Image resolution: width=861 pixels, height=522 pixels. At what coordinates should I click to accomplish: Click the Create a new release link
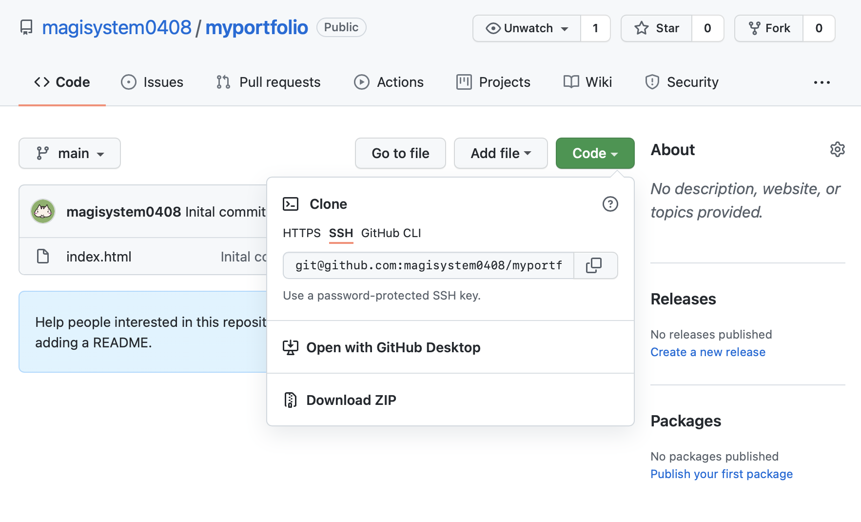[707, 352]
